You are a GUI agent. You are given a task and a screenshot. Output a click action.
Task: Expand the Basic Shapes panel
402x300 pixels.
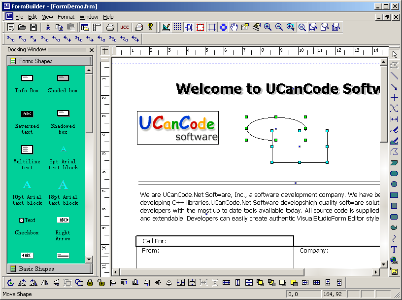[x=50, y=269]
